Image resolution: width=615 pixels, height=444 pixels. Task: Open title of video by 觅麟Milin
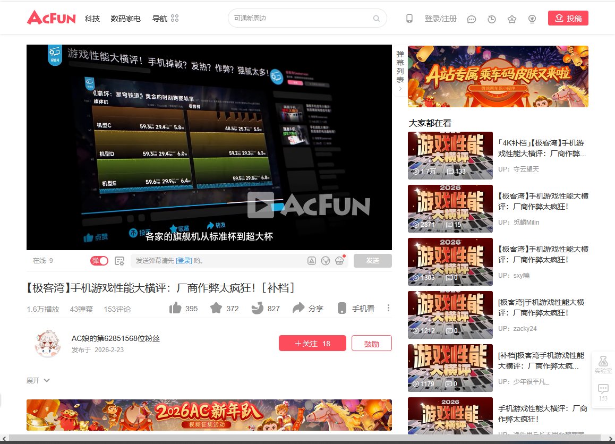[543, 201]
